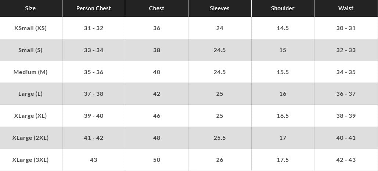Click the 31 - 32 person chest cell
Screen dimensions: 378x171
[x=93, y=28]
